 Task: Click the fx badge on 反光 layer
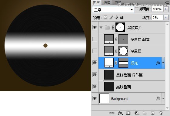pos(158,63)
